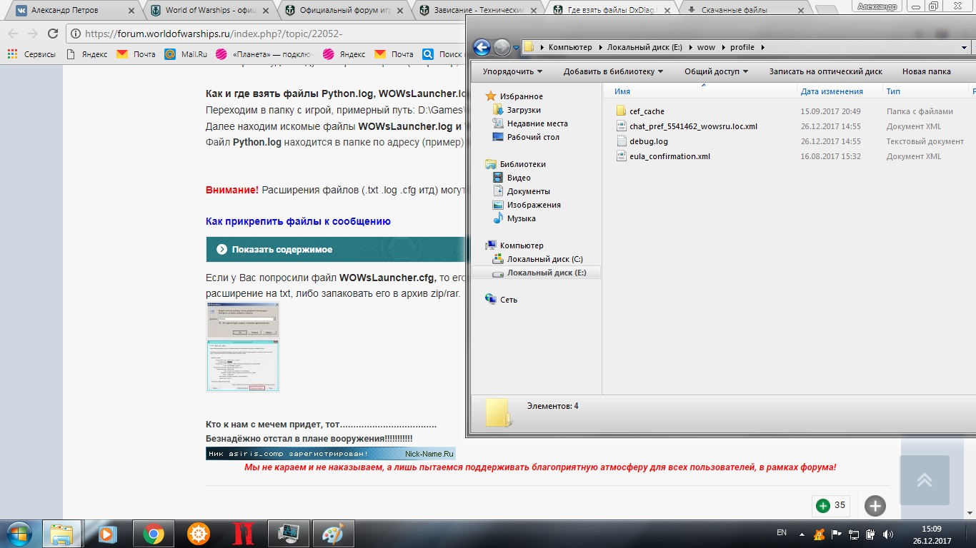Open the Общий доступ dropdown
976x548 pixels.
[716, 71]
